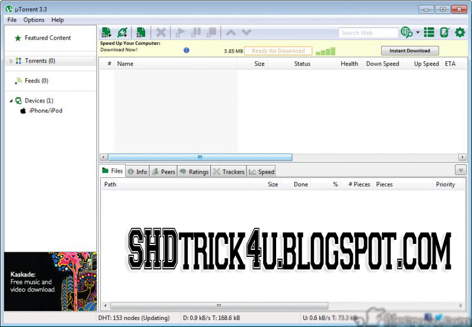Open the Help menu
Image resolution: width=472 pixels, height=327 pixels.
57,20
